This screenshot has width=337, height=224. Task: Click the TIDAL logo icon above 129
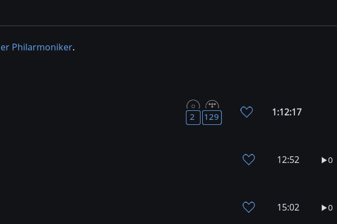[x=212, y=105]
